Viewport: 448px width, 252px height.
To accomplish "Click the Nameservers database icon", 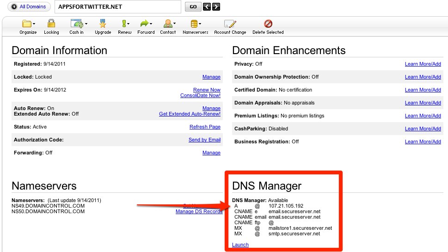I will click(x=194, y=24).
